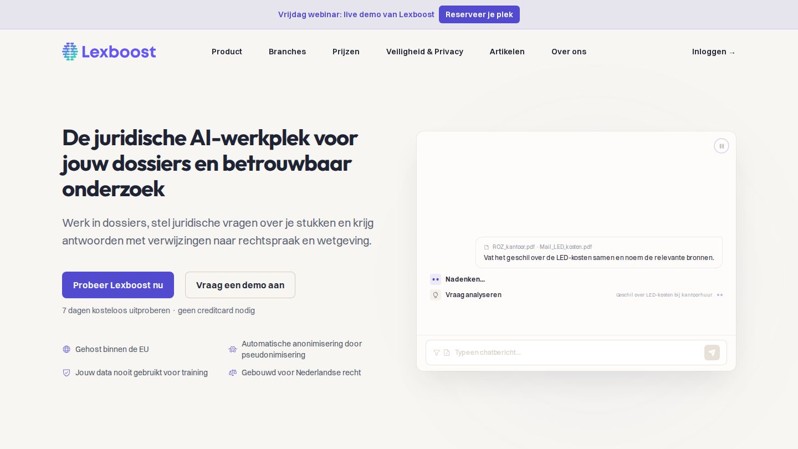Click the file icon before ROZ_kantoor.pdf

(487, 247)
